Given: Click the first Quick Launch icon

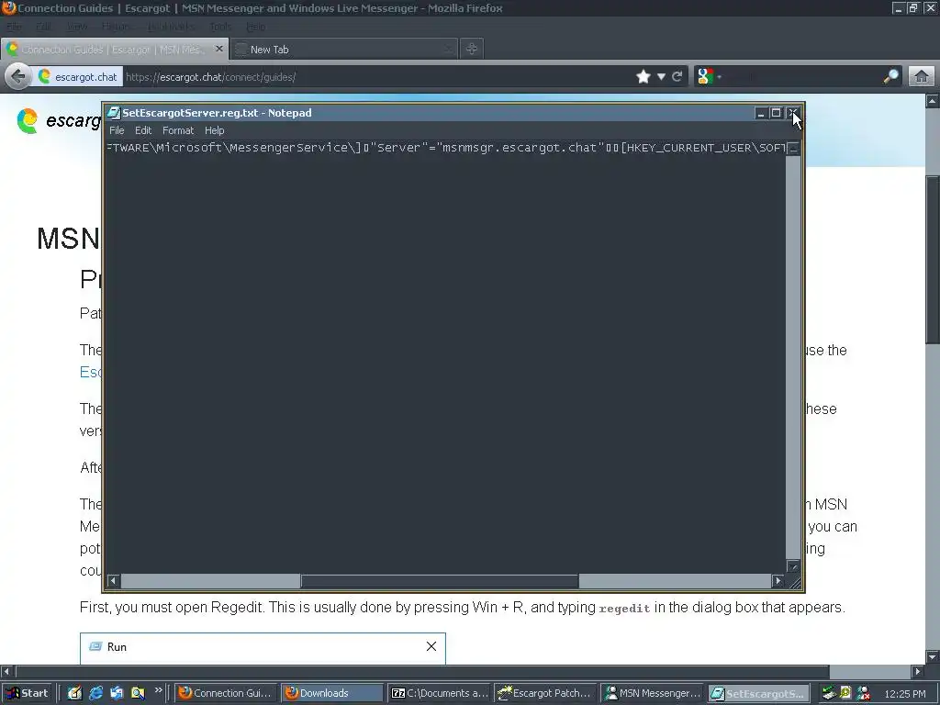Looking at the screenshot, I should point(74,693).
